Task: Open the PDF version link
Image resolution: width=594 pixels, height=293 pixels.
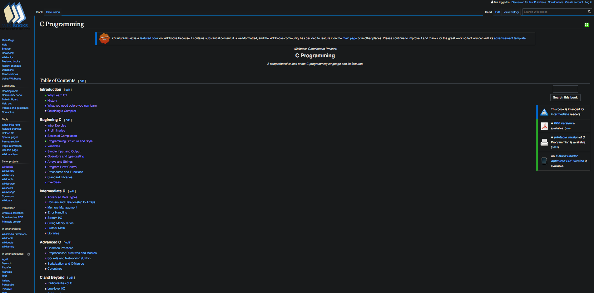Action: (563, 123)
